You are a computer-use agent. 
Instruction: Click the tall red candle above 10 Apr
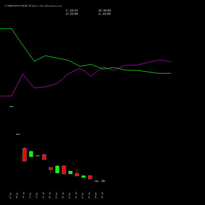(x=25, y=155)
